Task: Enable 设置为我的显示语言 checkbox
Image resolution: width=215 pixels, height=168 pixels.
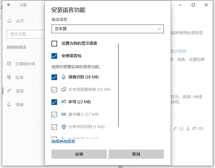Action: (x=54, y=44)
